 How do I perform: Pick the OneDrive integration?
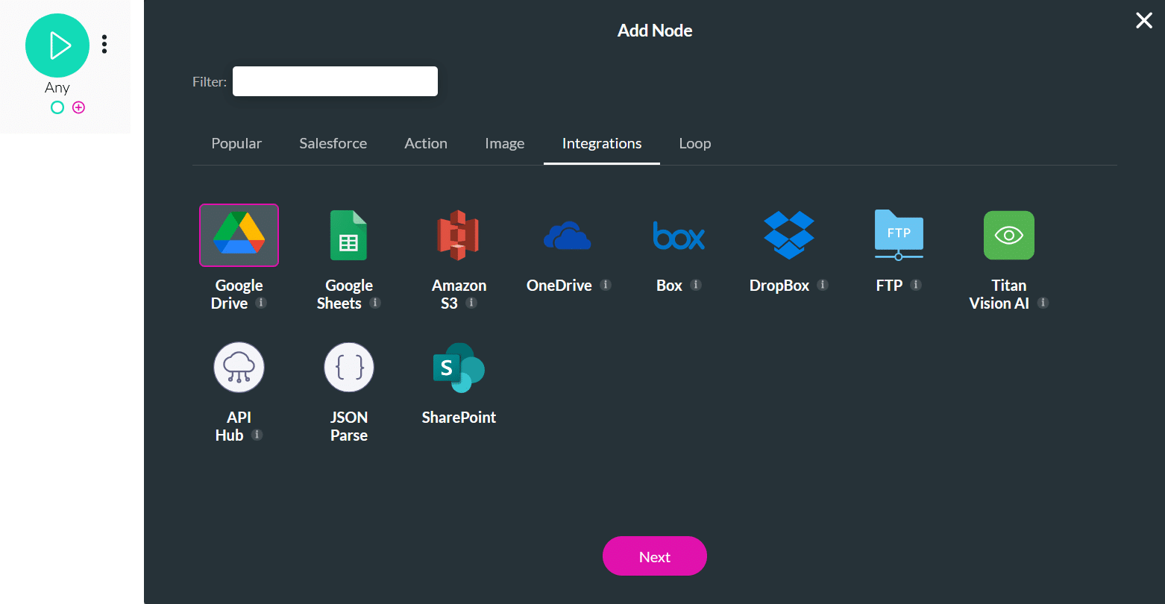tap(568, 235)
